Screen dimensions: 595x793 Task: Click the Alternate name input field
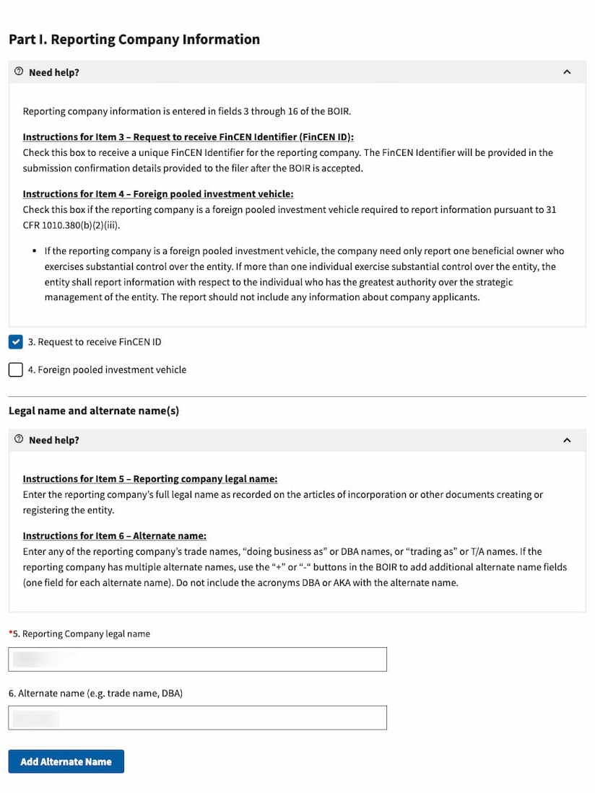pos(197,717)
